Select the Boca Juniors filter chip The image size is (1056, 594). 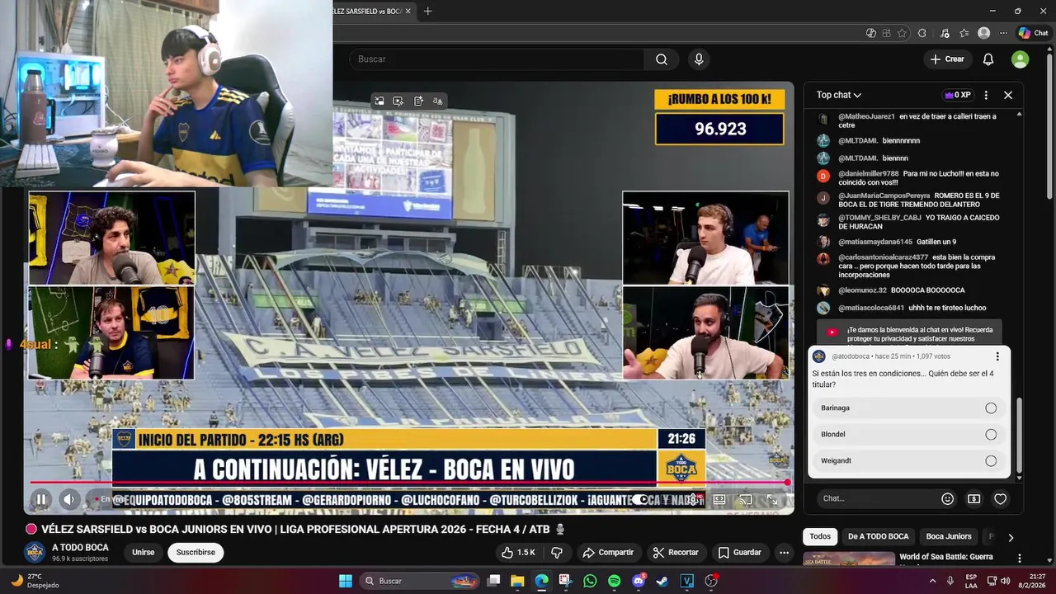(x=949, y=537)
